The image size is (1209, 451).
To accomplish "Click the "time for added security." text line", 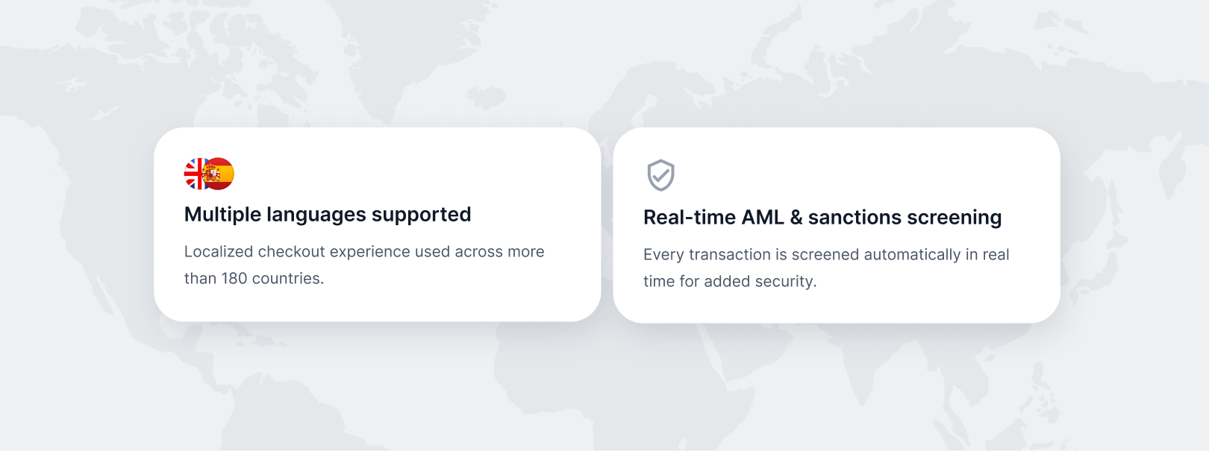I will [729, 282].
